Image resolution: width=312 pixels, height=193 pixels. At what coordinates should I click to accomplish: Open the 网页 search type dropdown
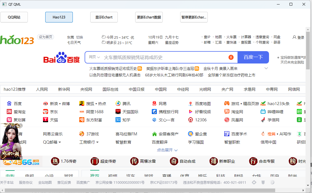click(x=94, y=57)
